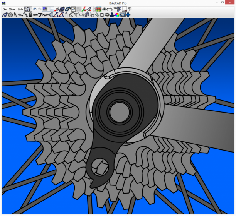The image size is (236, 216).
Task: Click the derailleur hanger mounting hole
Action: 100,167
